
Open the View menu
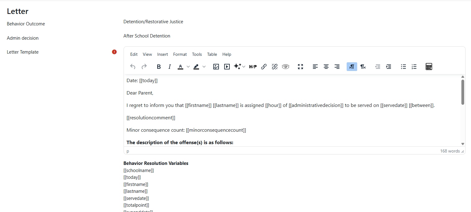pyautogui.click(x=147, y=54)
